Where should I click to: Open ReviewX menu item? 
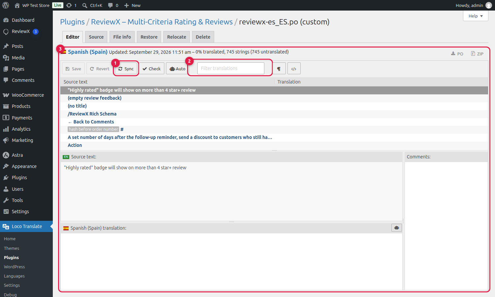[26, 31]
